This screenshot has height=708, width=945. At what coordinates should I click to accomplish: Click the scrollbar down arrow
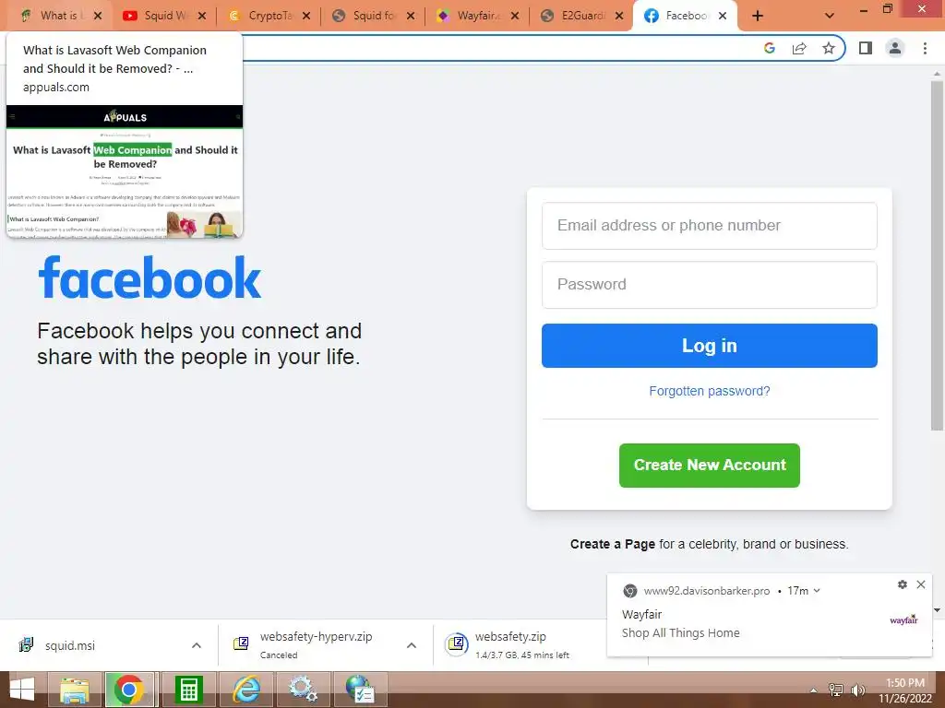pyautogui.click(x=937, y=610)
